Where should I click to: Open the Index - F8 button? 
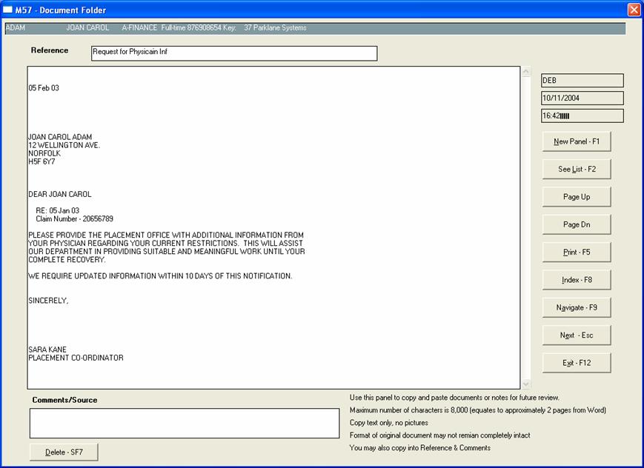[577, 280]
